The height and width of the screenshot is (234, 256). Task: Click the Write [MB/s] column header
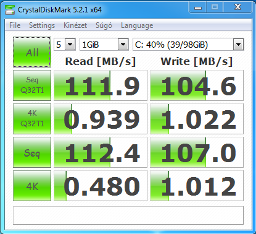[197, 61]
